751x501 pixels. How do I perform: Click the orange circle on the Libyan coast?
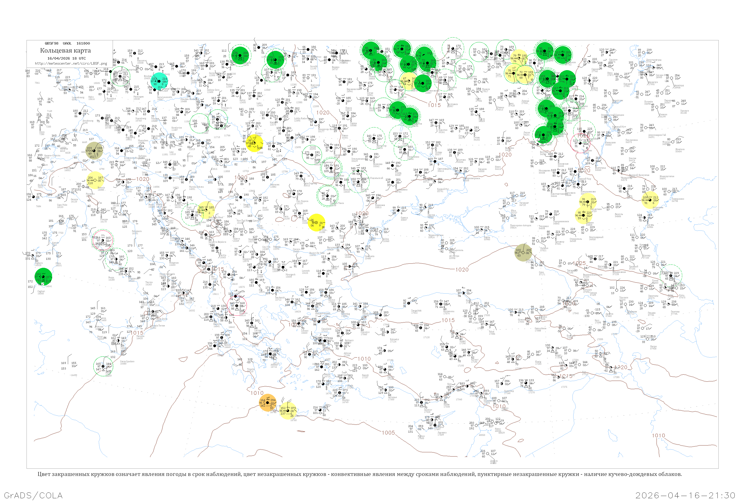pos(268,403)
